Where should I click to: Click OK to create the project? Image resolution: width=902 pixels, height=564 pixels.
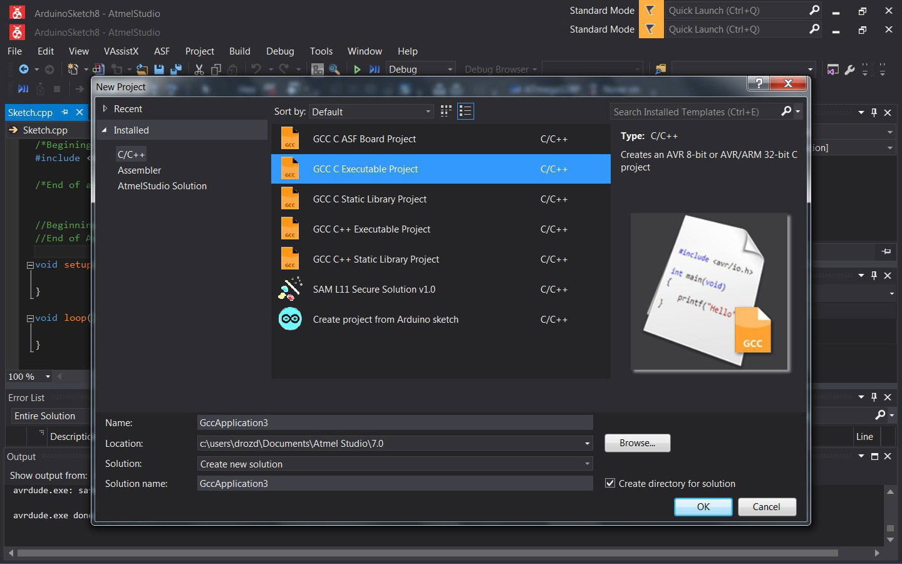[703, 506]
